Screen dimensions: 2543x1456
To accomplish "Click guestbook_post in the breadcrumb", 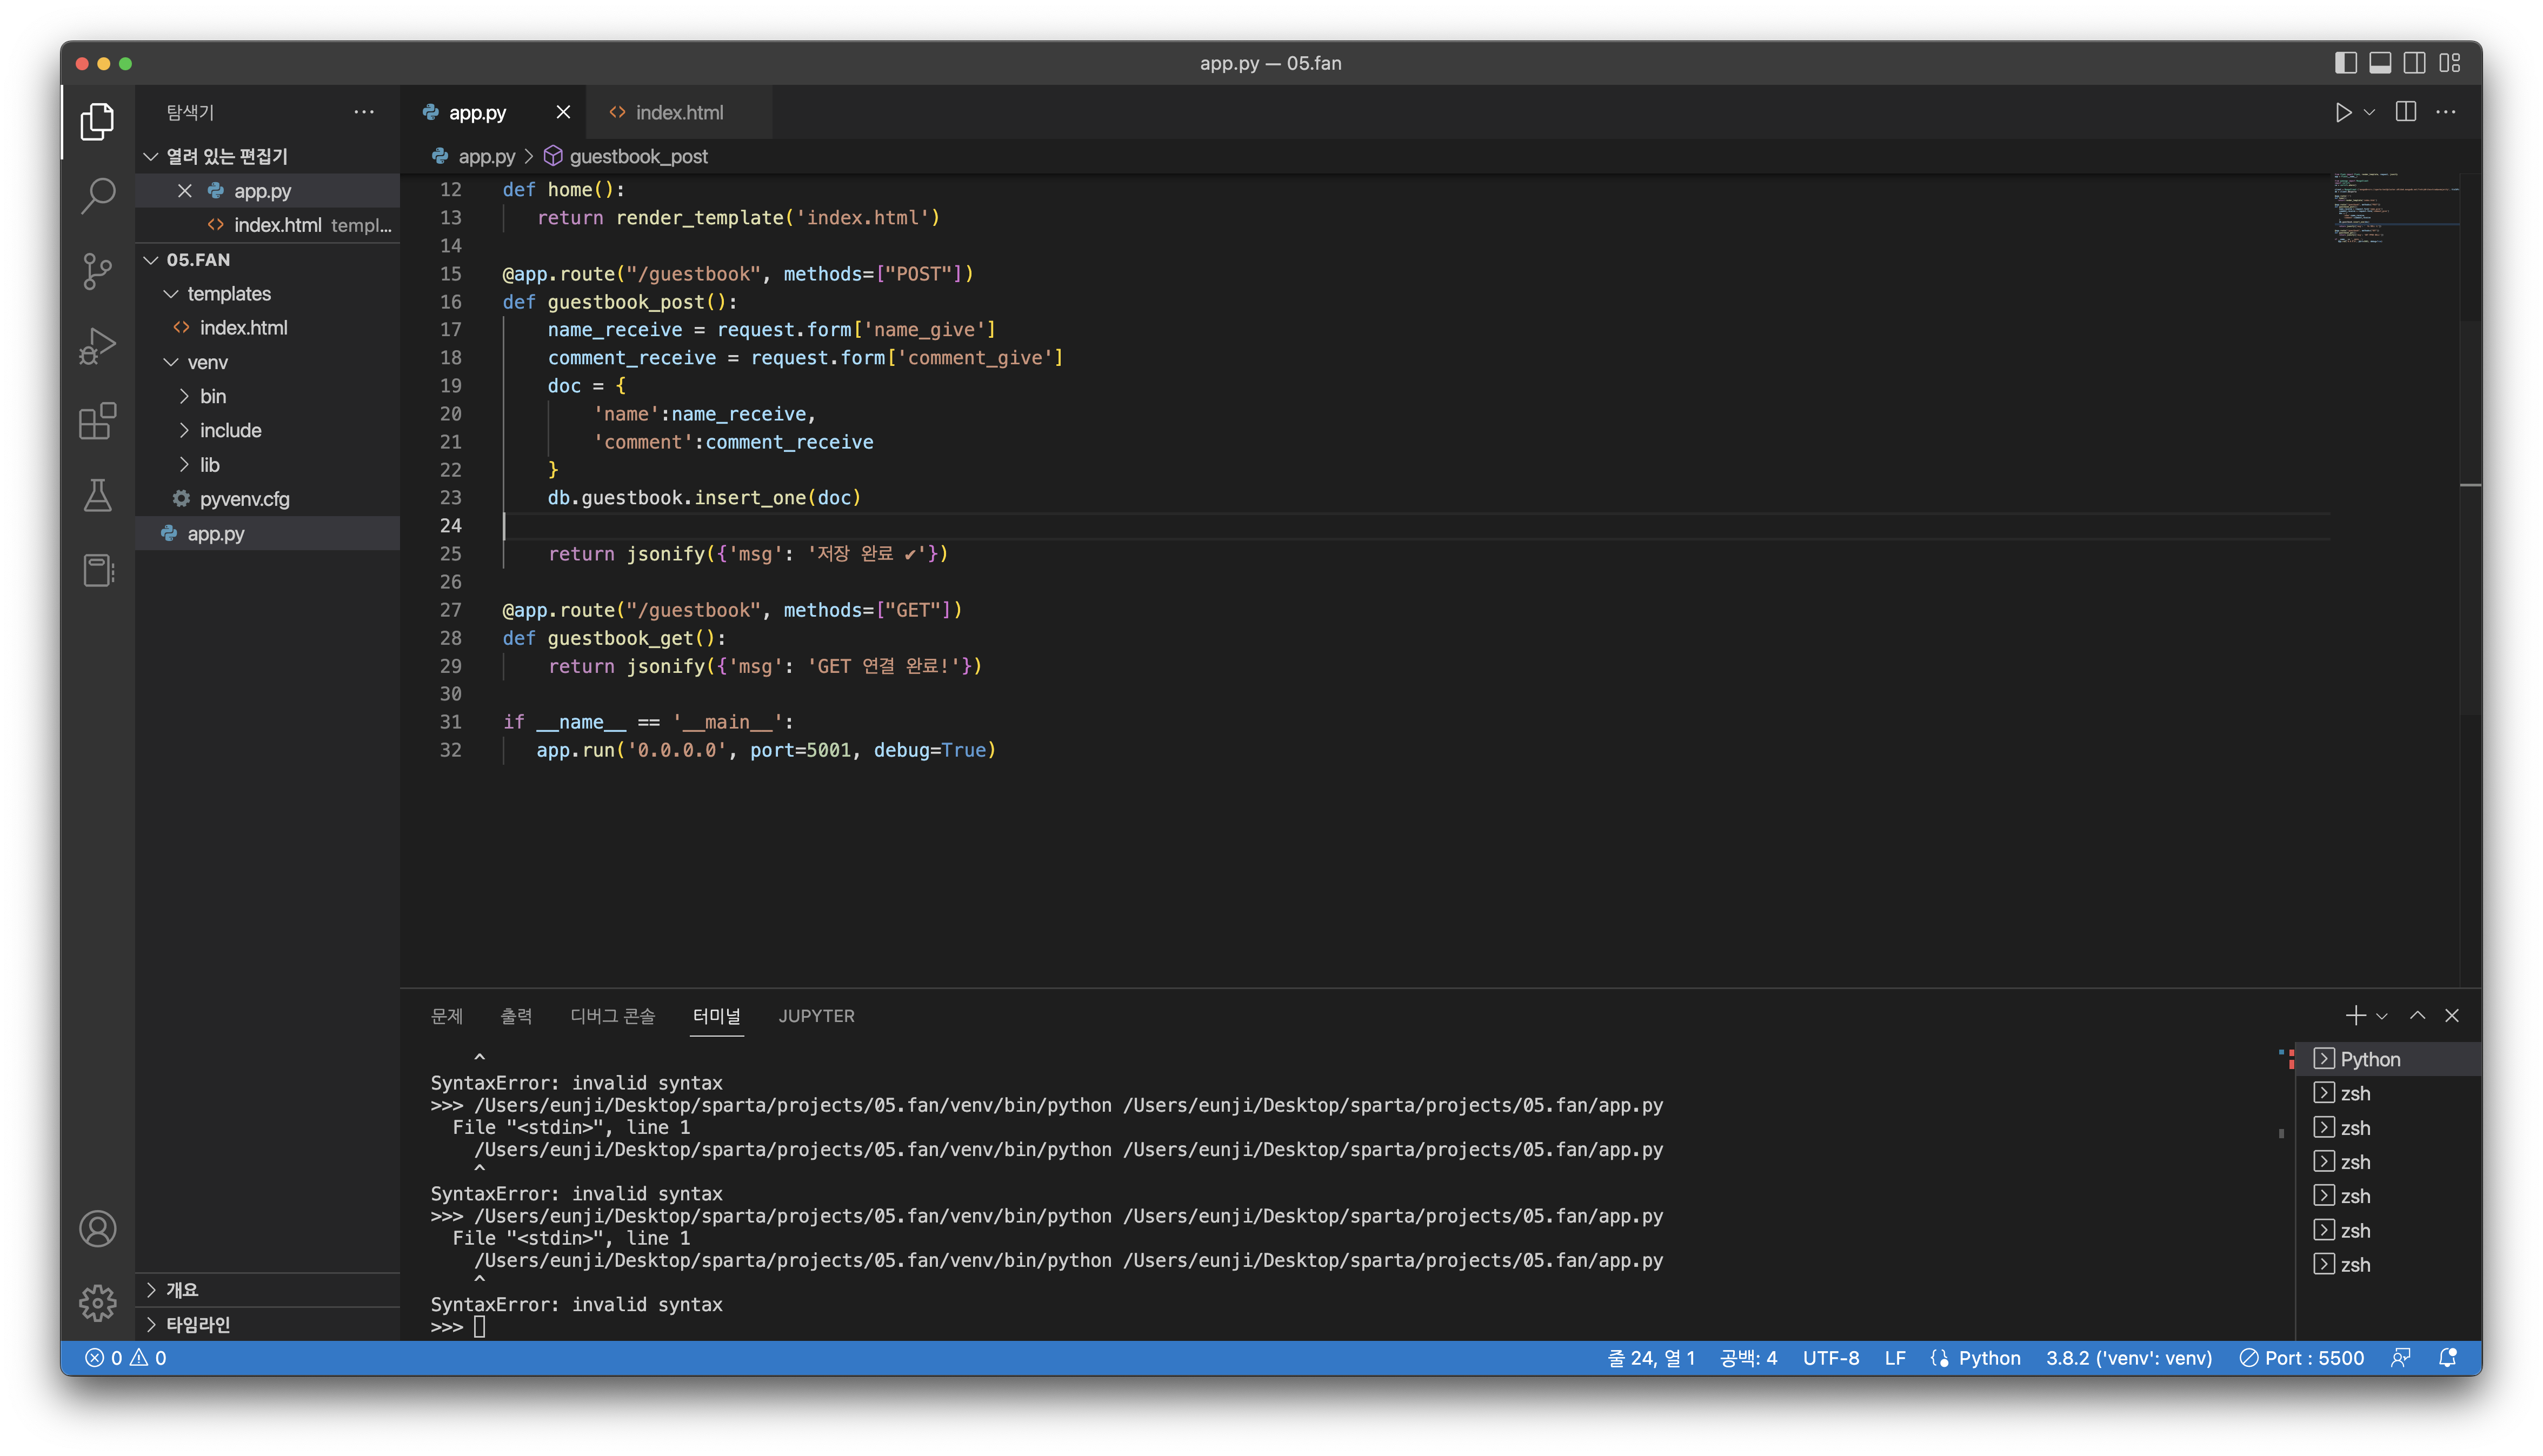I will [638, 157].
